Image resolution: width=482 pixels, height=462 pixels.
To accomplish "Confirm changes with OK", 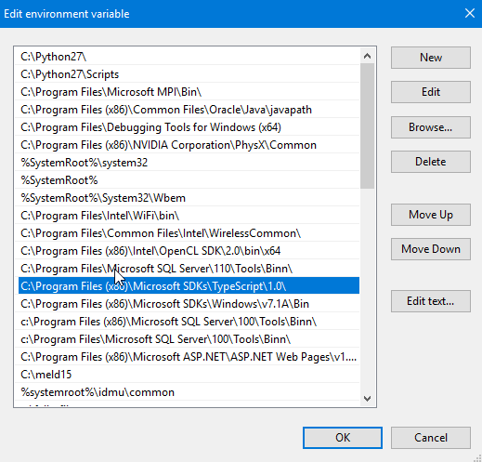I will 343,438.
